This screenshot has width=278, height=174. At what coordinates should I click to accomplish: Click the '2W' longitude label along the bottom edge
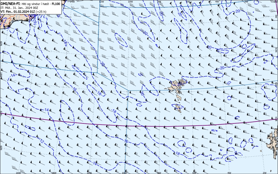click(x=265, y=173)
